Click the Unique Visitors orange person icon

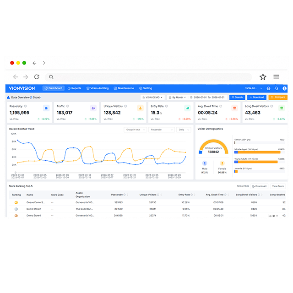[140, 108]
